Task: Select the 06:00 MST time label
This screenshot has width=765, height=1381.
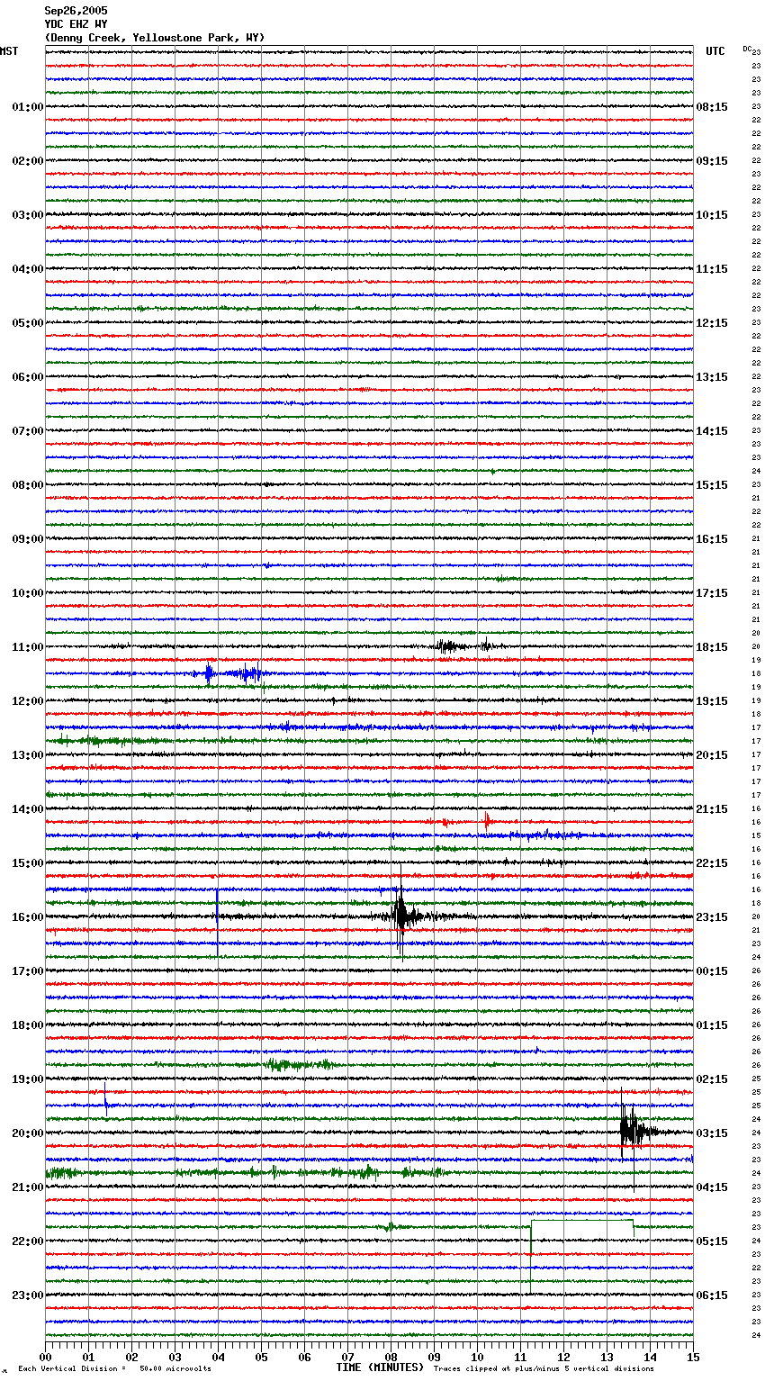Action: point(27,377)
